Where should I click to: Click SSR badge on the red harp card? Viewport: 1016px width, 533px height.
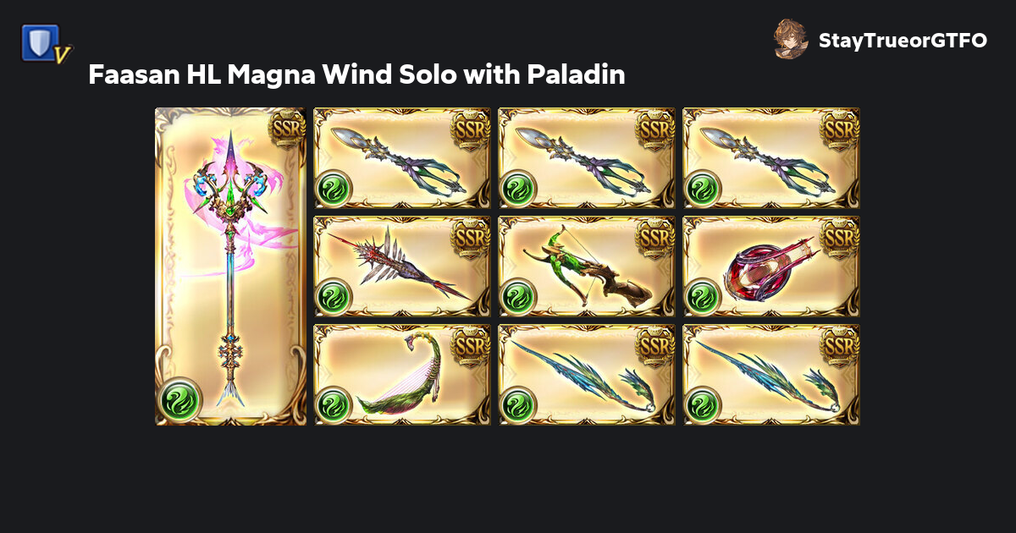(840, 235)
